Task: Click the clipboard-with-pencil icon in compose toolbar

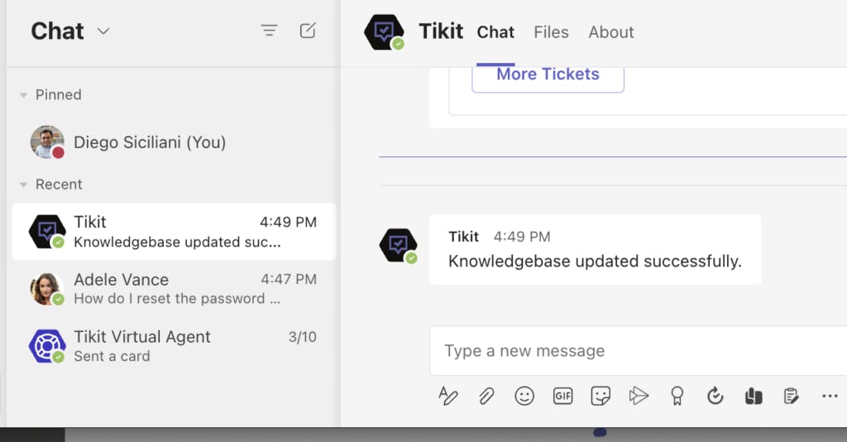Action: click(792, 396)
